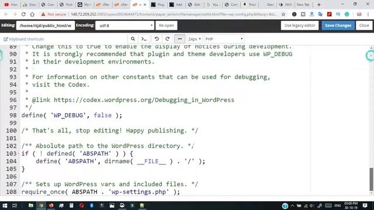Click the red extension icon in toolbar

coord(329,14)
